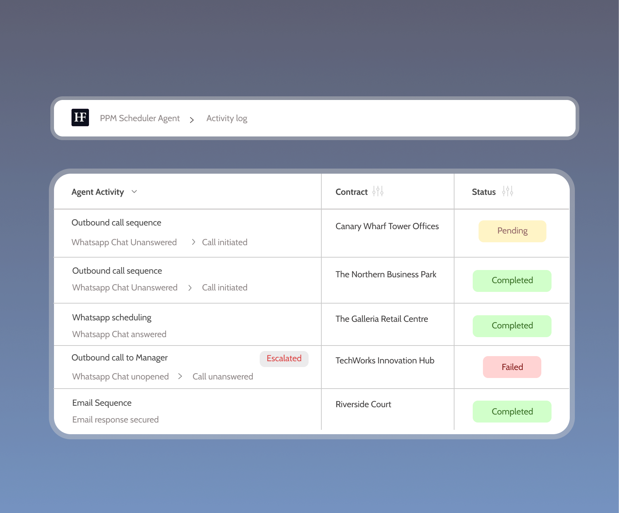The width and height of the screenshot is (619, 513).
Task: Open the Contract column filter icon
Action: click(x=378, y=191)
